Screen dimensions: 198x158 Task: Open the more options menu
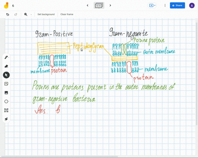165,5
